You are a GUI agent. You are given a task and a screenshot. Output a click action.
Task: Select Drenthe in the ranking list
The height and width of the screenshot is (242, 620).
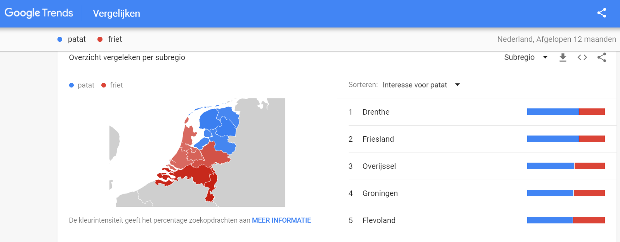pos(376,112)
